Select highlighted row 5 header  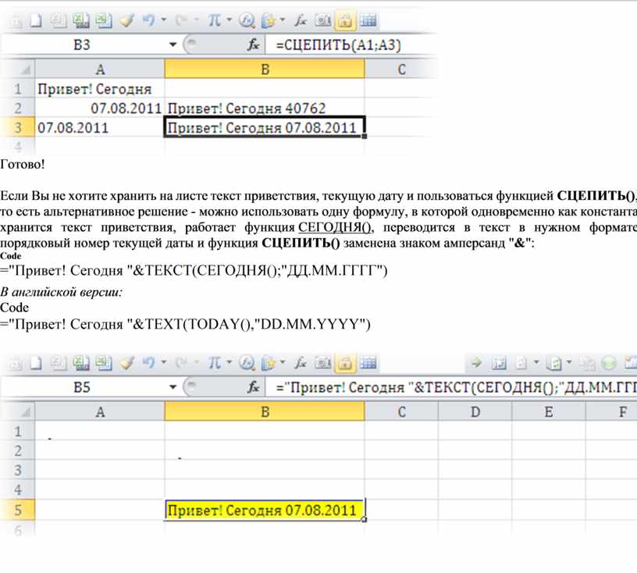point(18,510)
